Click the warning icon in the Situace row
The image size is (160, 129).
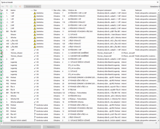pyautogui.click(x=35, y=35)
